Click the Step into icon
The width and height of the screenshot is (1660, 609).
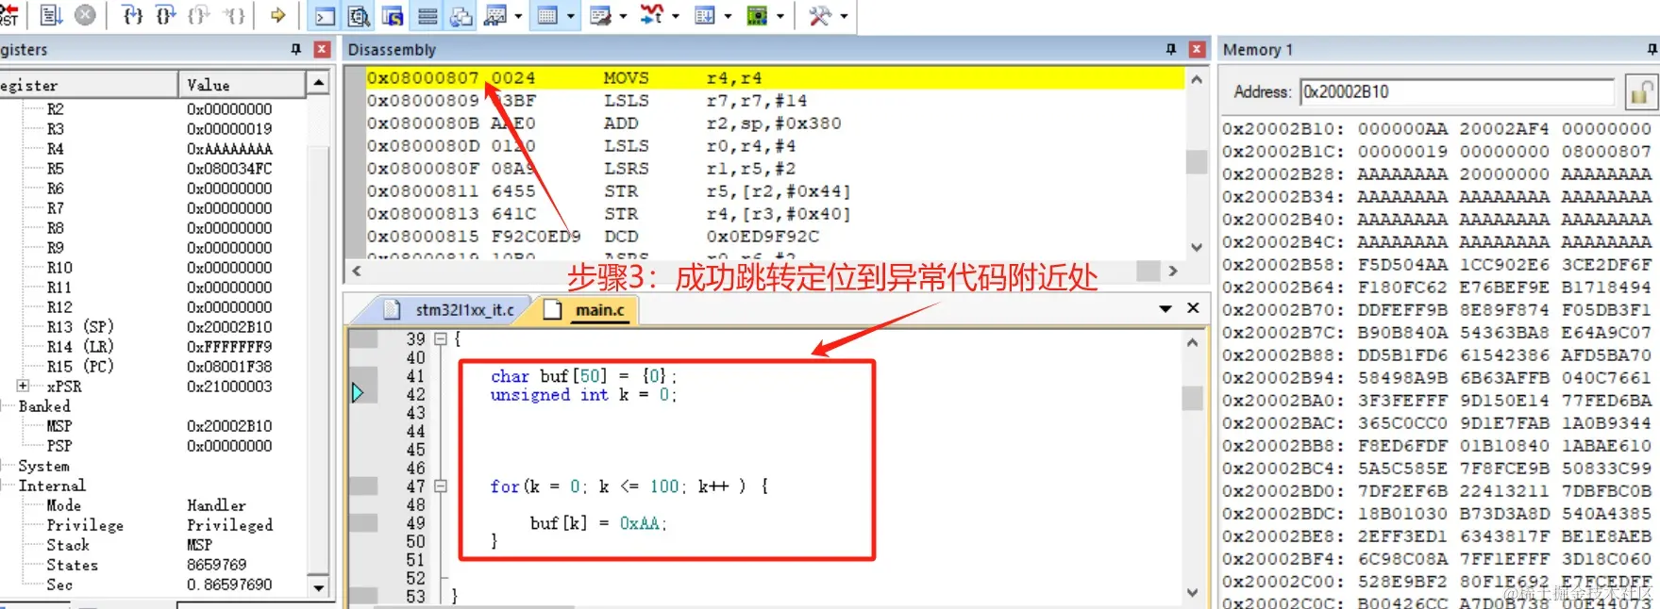133,15
